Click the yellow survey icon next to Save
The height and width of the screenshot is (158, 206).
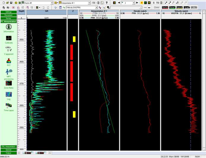[x=16, y=3]
